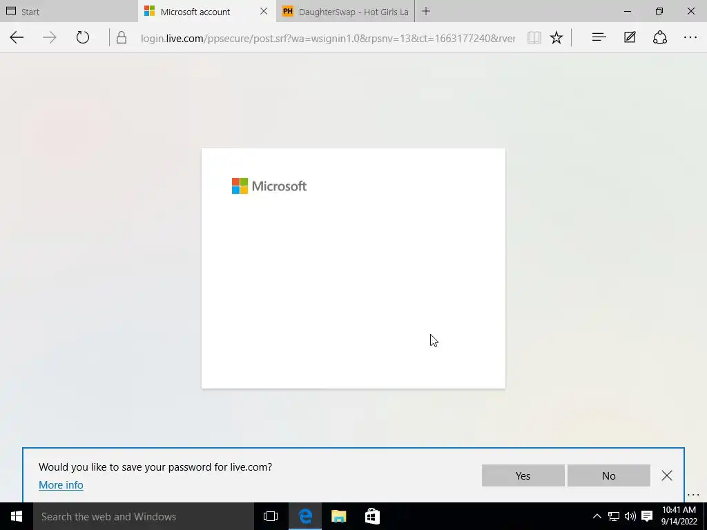This screenshot has height=530, width=707.
Task: Show hidden system tray icons
Action: point(597,516)
